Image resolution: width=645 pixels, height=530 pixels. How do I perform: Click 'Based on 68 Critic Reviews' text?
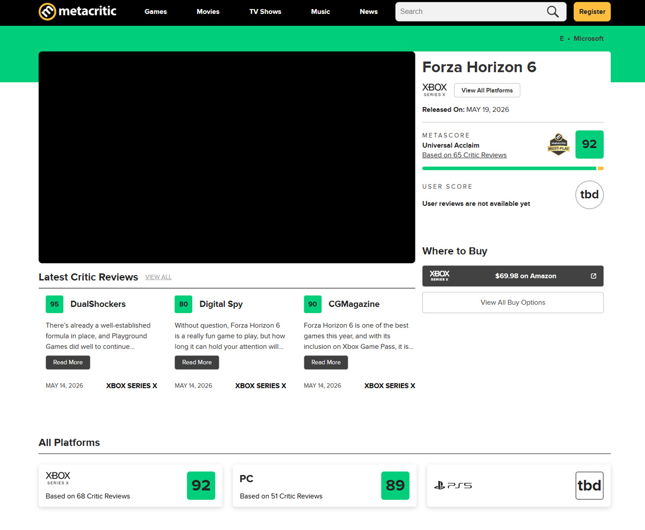pos(88,496)
